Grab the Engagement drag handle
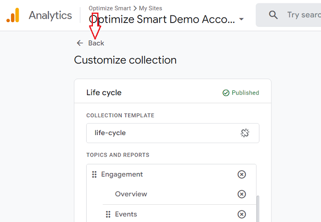The height and width of the screenshot is (222, 321). point(94,174)
